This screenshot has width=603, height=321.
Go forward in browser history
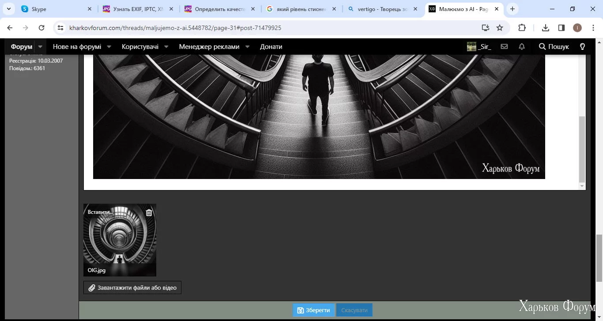pos(26,28)
